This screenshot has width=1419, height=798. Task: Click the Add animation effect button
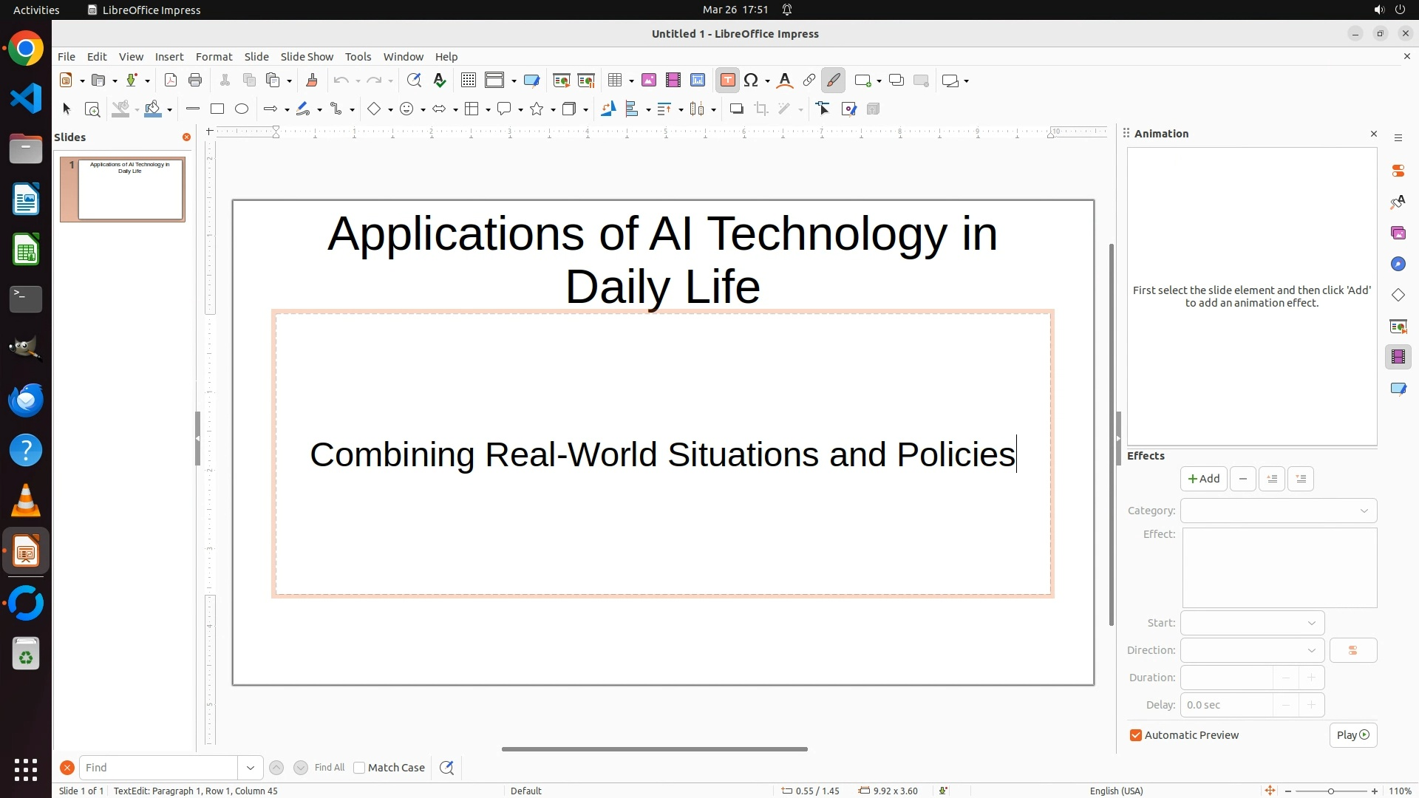click(1203, 479)
